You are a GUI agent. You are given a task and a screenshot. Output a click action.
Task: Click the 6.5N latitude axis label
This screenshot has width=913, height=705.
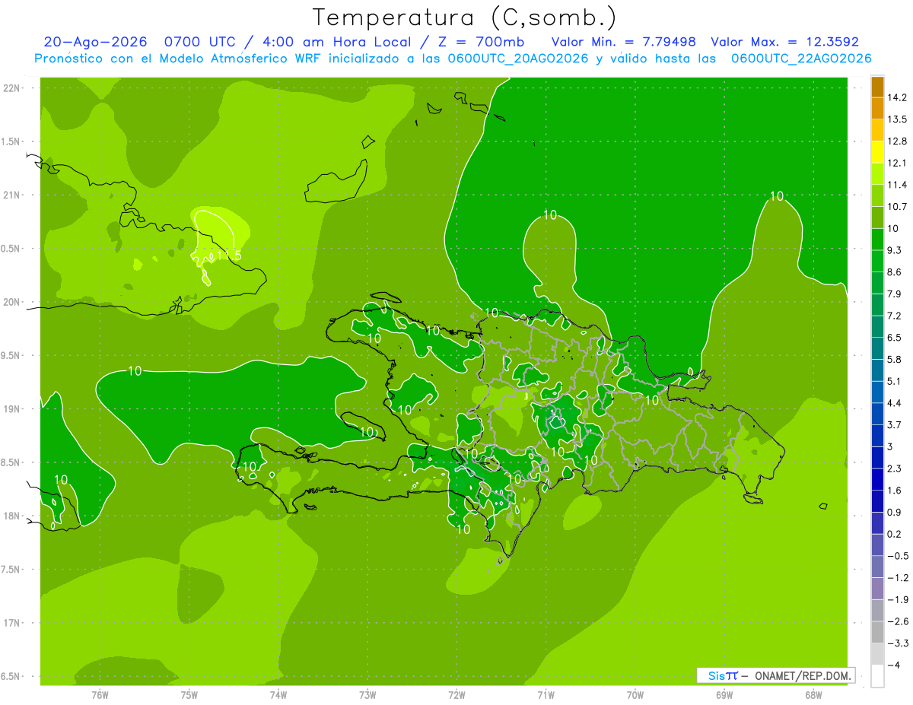pos(11,677)
